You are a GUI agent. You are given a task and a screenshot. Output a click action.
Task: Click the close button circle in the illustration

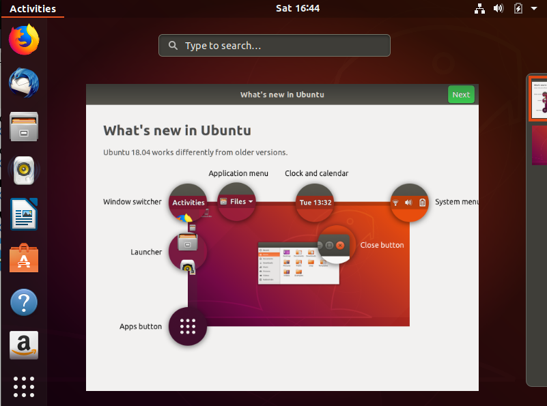pyautogui.click(x=336, y=245)
